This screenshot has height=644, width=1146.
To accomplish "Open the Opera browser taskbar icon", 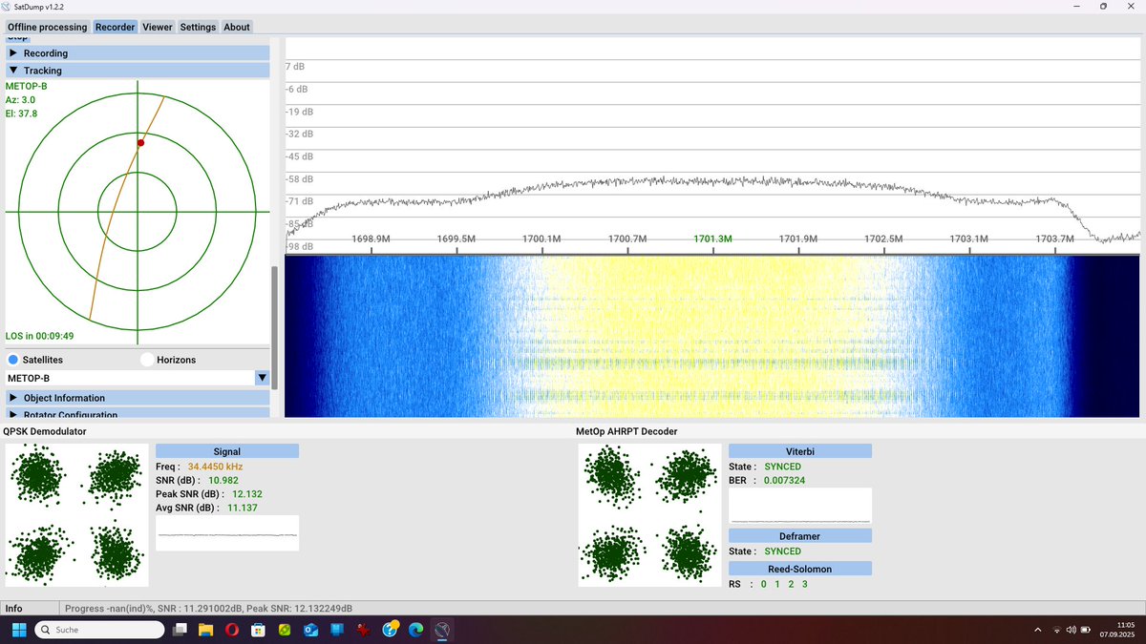I will 232,630.
